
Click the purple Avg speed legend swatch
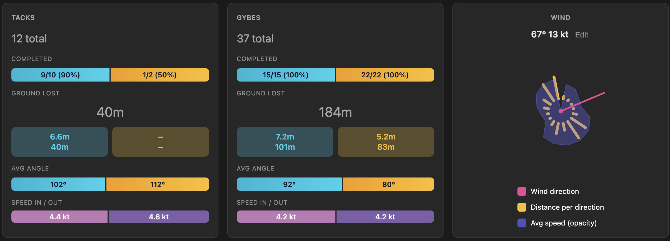(522, 223)
